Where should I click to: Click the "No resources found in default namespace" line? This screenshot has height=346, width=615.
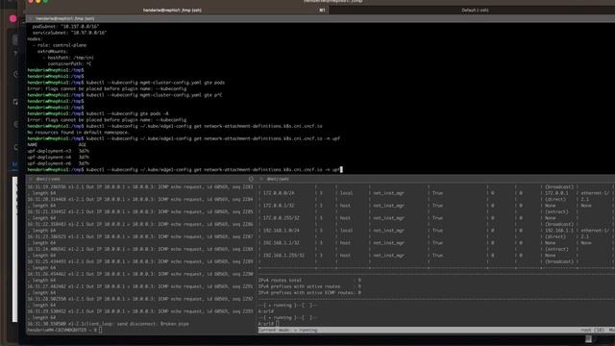click(78, 133)
